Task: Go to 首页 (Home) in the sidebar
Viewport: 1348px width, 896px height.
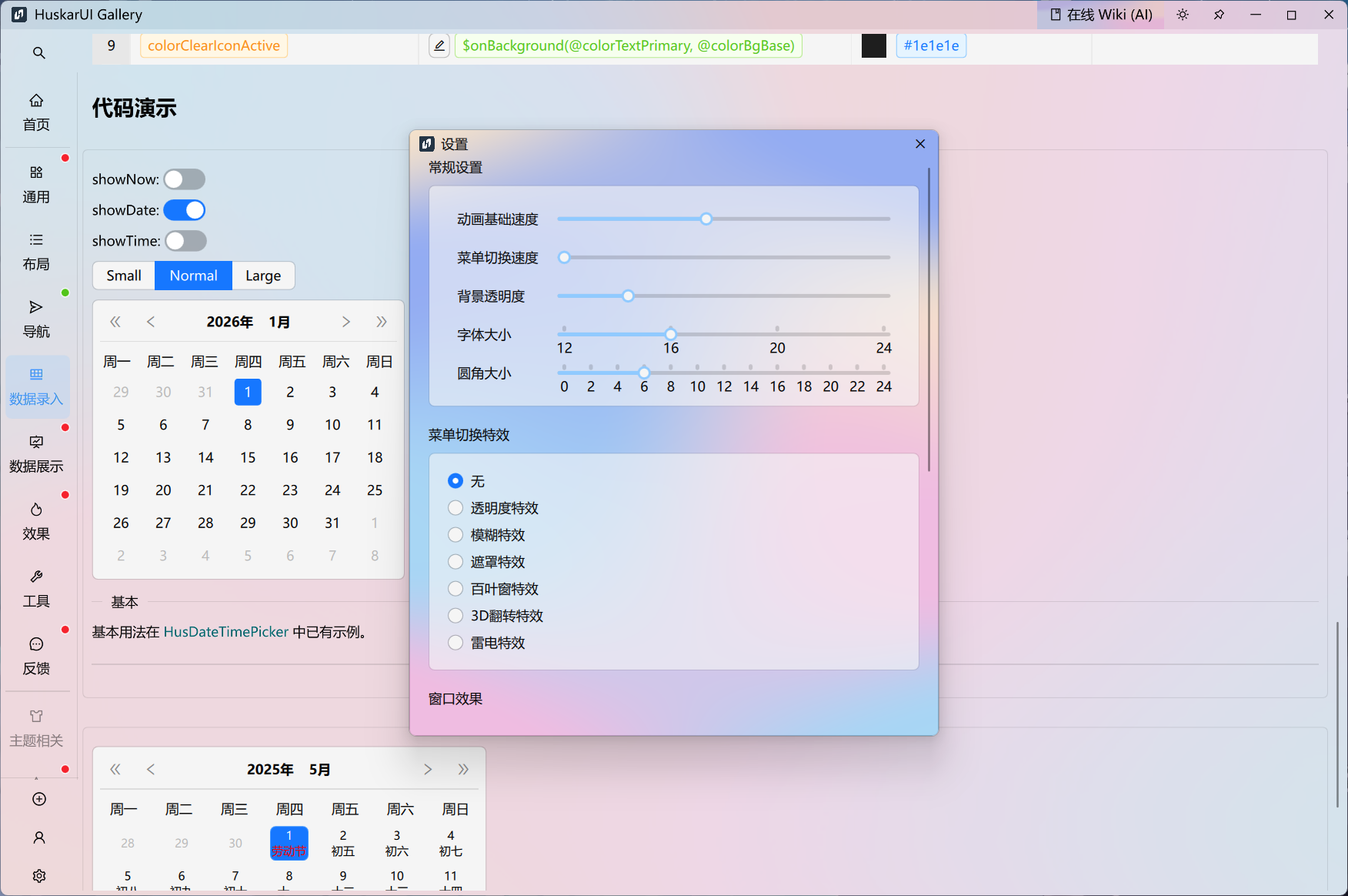Action: pos(36,112)
